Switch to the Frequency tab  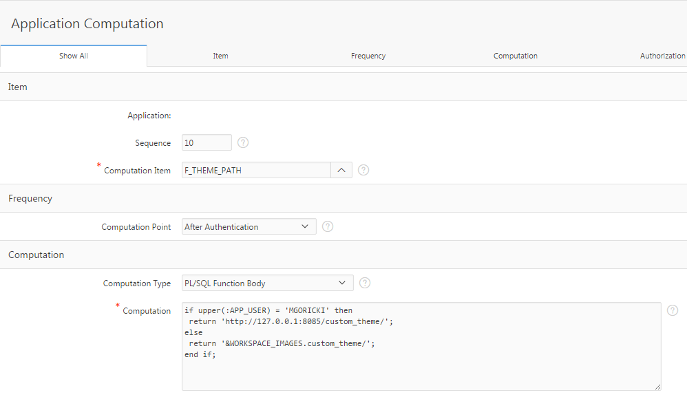pos(368,56)
